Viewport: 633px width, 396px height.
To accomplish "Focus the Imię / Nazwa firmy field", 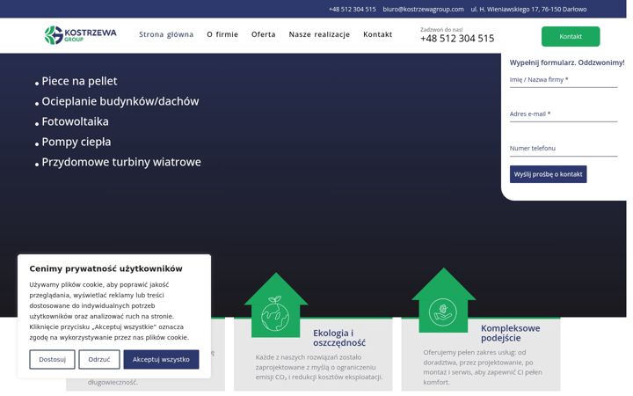I will coord(564,80).
